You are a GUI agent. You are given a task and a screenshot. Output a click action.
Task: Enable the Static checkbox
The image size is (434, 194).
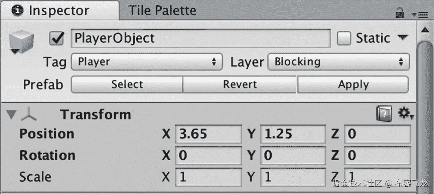(344, 38)
